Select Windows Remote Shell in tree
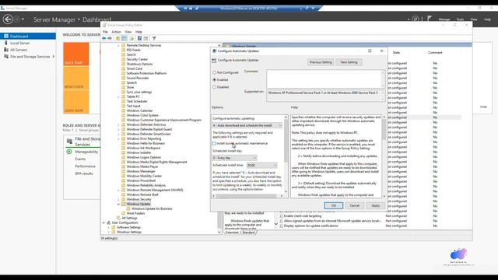This screenshot has height=280, width=498. pyautogui.click(x=142, y=194)
